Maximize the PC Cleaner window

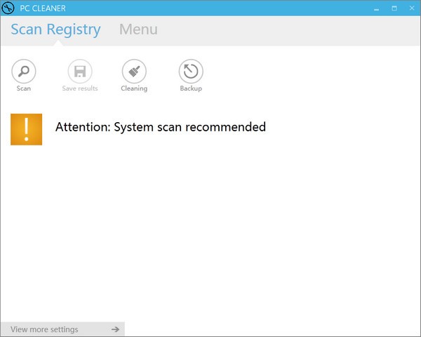coord(394,8)
